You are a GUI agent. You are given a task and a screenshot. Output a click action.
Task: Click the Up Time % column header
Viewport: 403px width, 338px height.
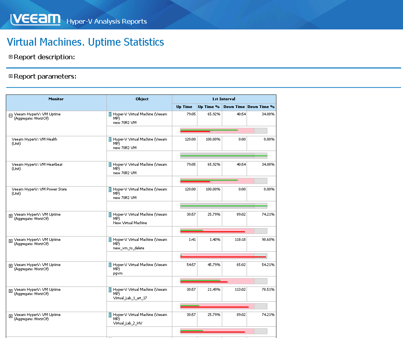(209, 107)
